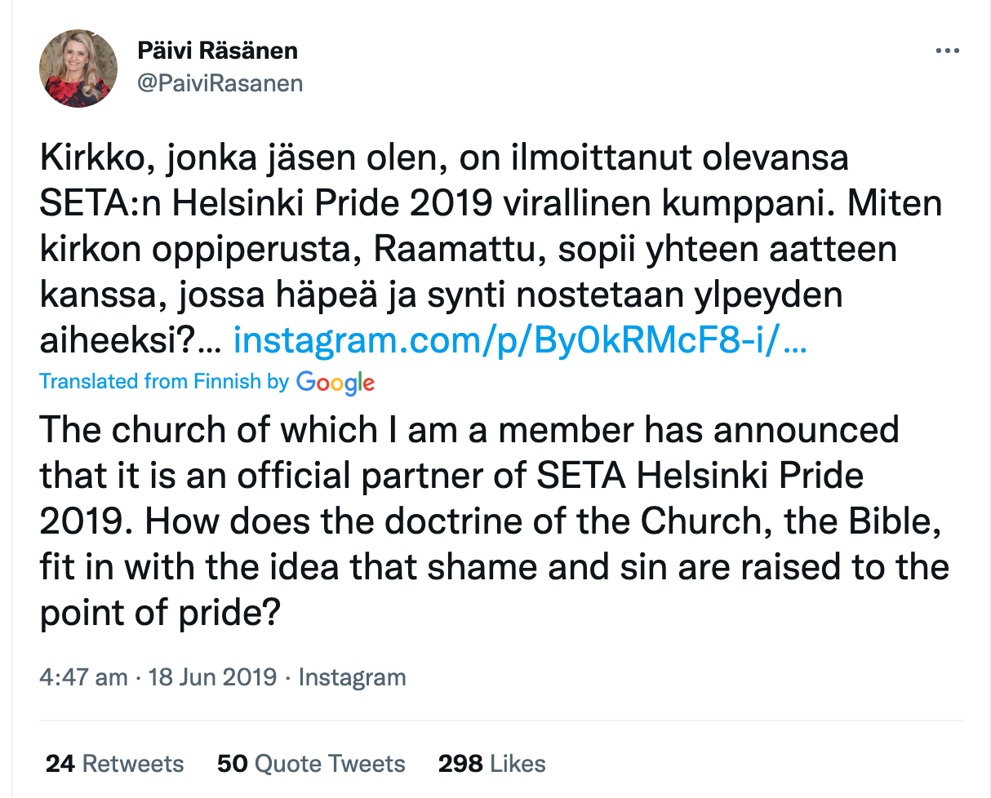Screen dimensions: 991x798
Task: Open the Instagram source label
Action: tap(352, 677)
